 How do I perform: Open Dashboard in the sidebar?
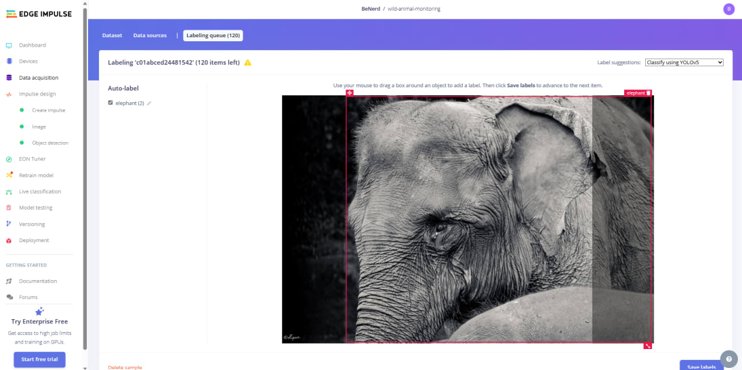33,45
